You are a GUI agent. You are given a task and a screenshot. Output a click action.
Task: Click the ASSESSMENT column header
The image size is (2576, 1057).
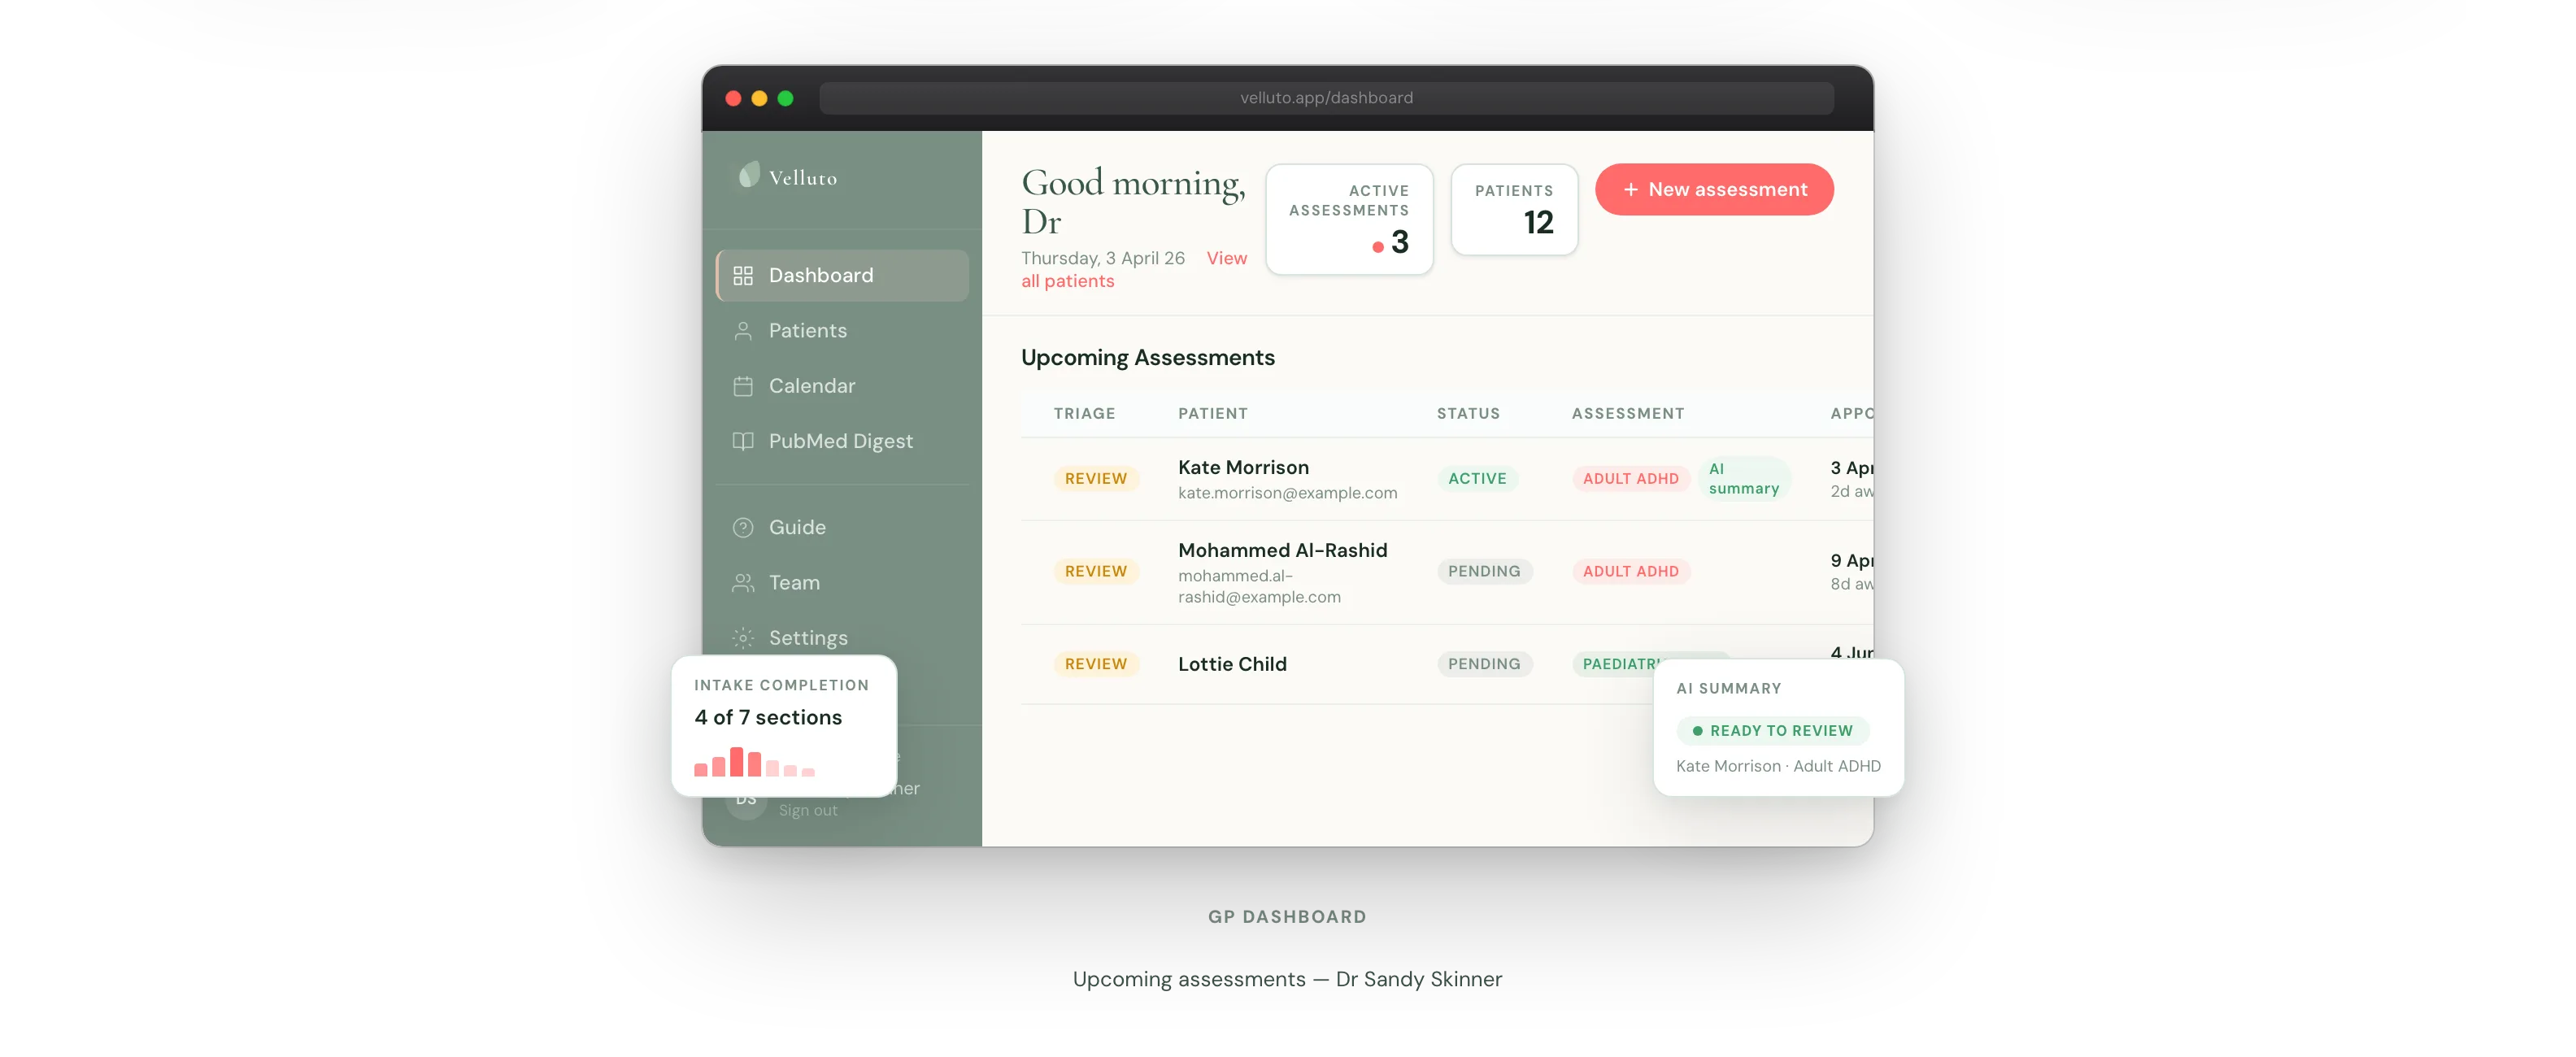click(1627, 413)
